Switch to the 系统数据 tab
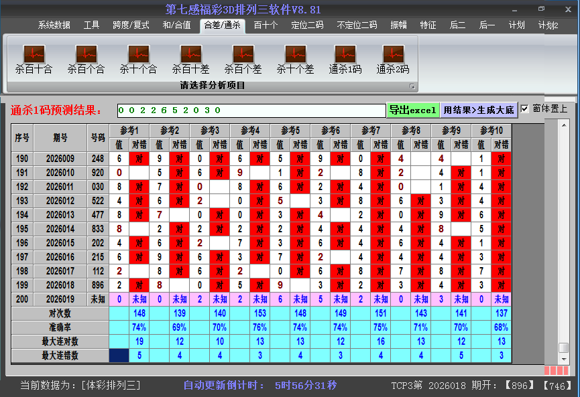Screen dimensions: 580x397 (x=54, y=25)
